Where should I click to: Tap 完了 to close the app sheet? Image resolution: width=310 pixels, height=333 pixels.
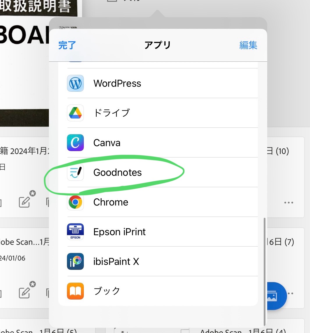[67, 45]
